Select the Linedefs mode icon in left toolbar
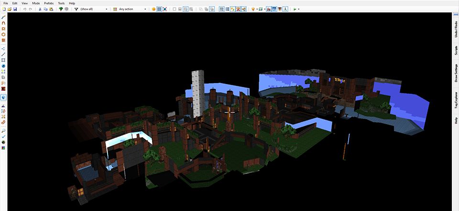Viewport: 459px width, 211px height. 3,54
